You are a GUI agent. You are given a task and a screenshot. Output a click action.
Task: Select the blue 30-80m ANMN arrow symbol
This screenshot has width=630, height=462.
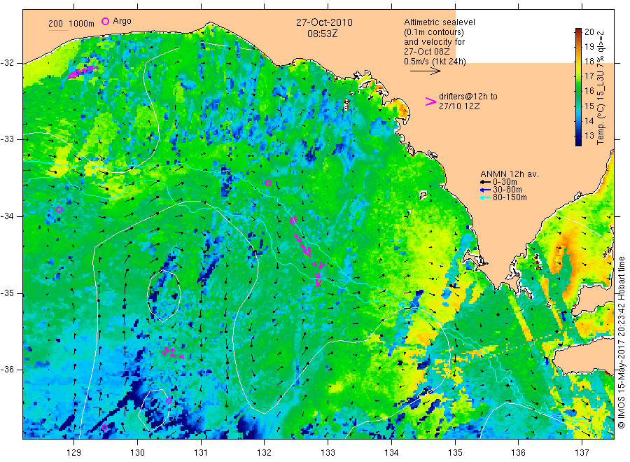(x=485, y=190)
